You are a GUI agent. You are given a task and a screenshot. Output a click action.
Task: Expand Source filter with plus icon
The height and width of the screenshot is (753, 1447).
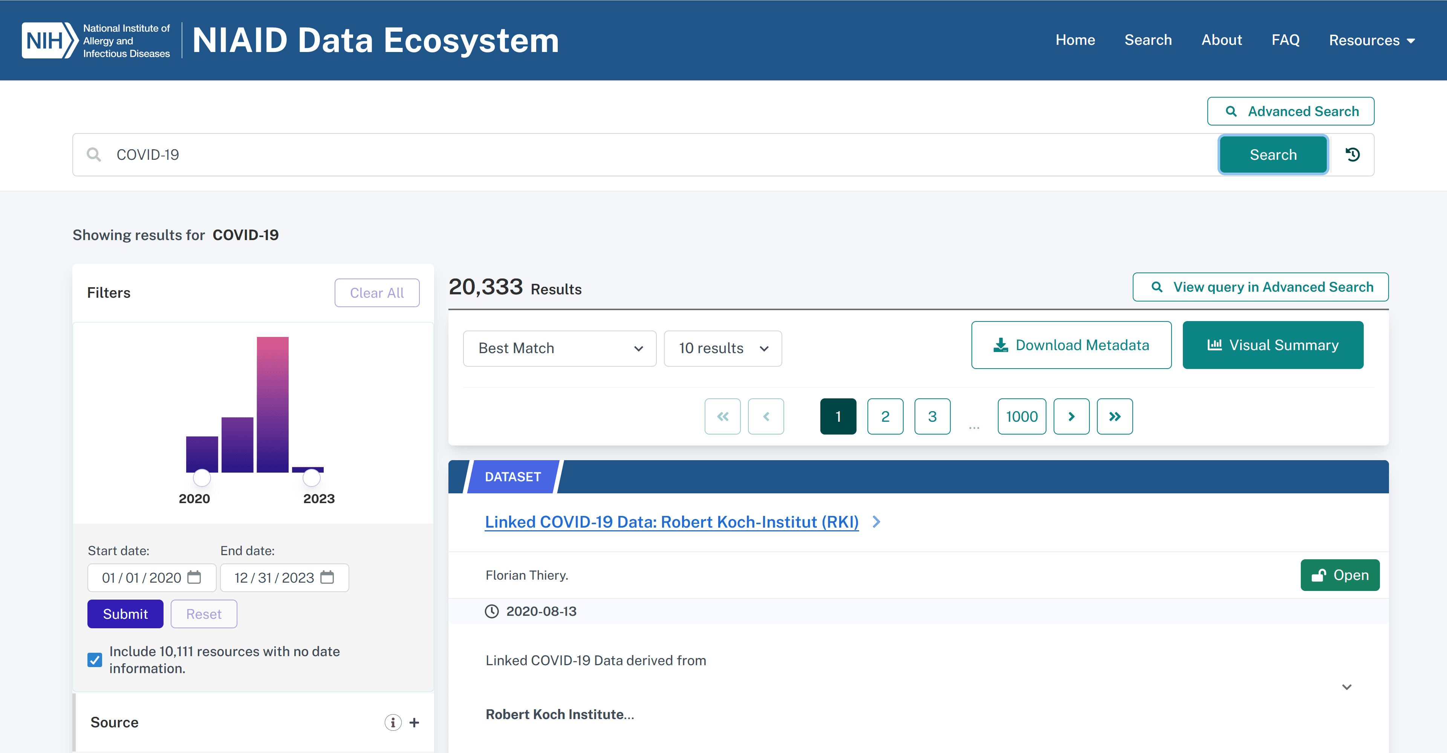click(x=414, y=722)
